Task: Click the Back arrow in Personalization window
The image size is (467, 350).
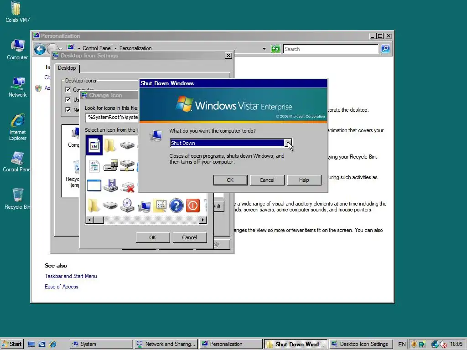Action: 40,49
